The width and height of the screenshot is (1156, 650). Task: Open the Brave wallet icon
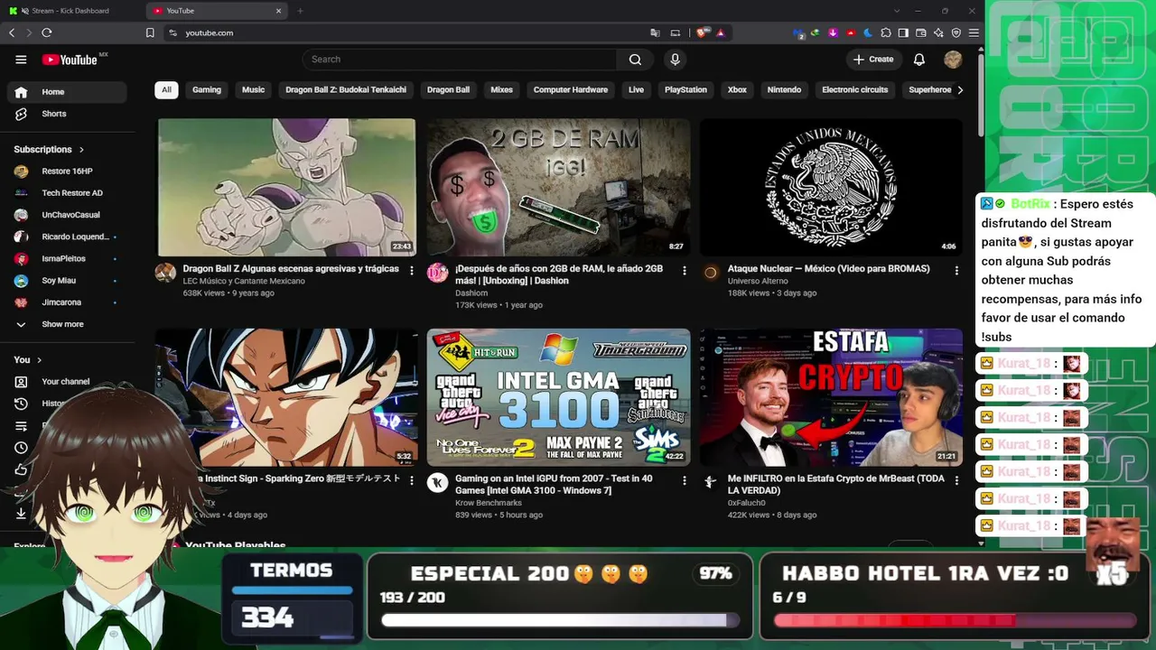click(921, 32)
